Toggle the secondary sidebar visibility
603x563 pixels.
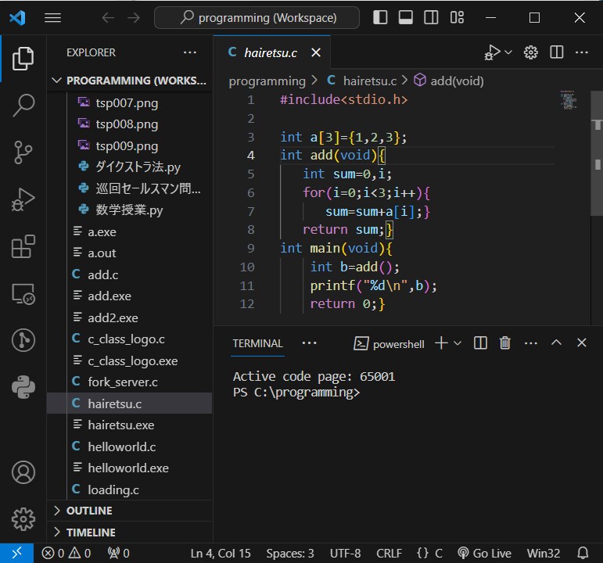(431, 18)
